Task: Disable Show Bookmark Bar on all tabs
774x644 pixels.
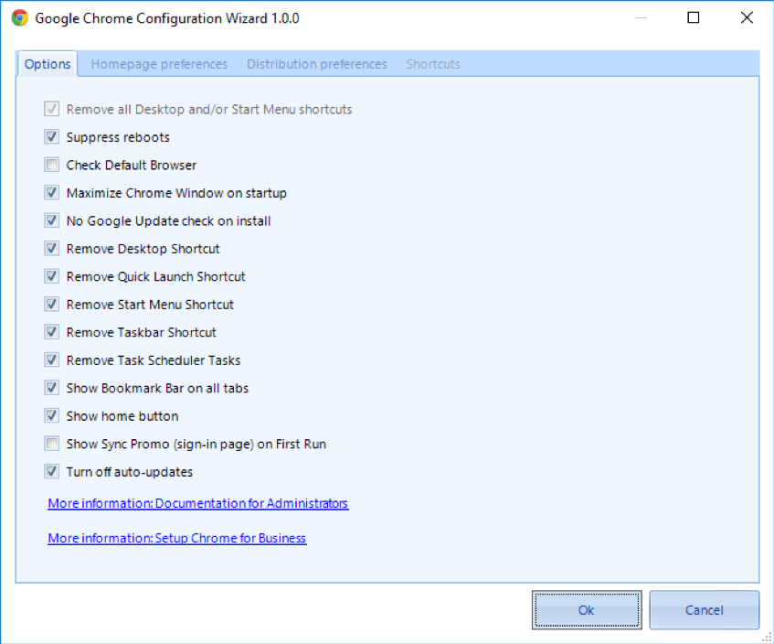Action: click(x=52, y=388)
